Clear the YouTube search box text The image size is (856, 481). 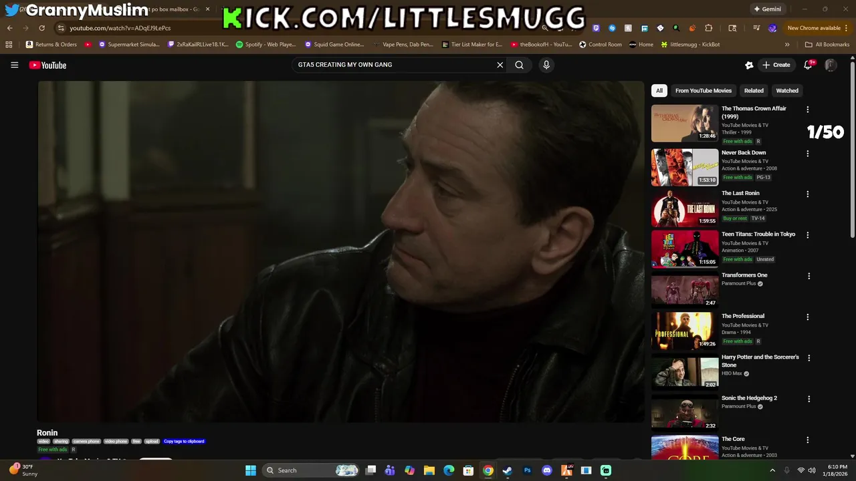tap(500, 65)
